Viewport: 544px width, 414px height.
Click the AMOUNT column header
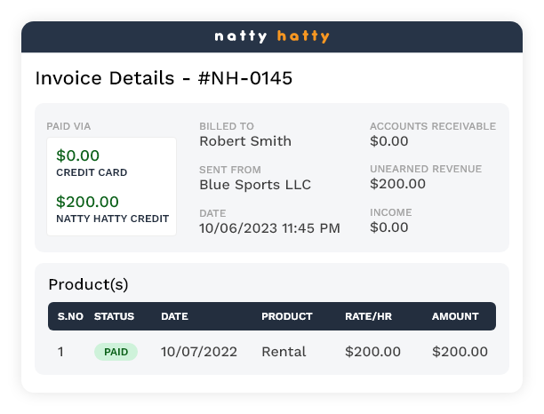455,316
